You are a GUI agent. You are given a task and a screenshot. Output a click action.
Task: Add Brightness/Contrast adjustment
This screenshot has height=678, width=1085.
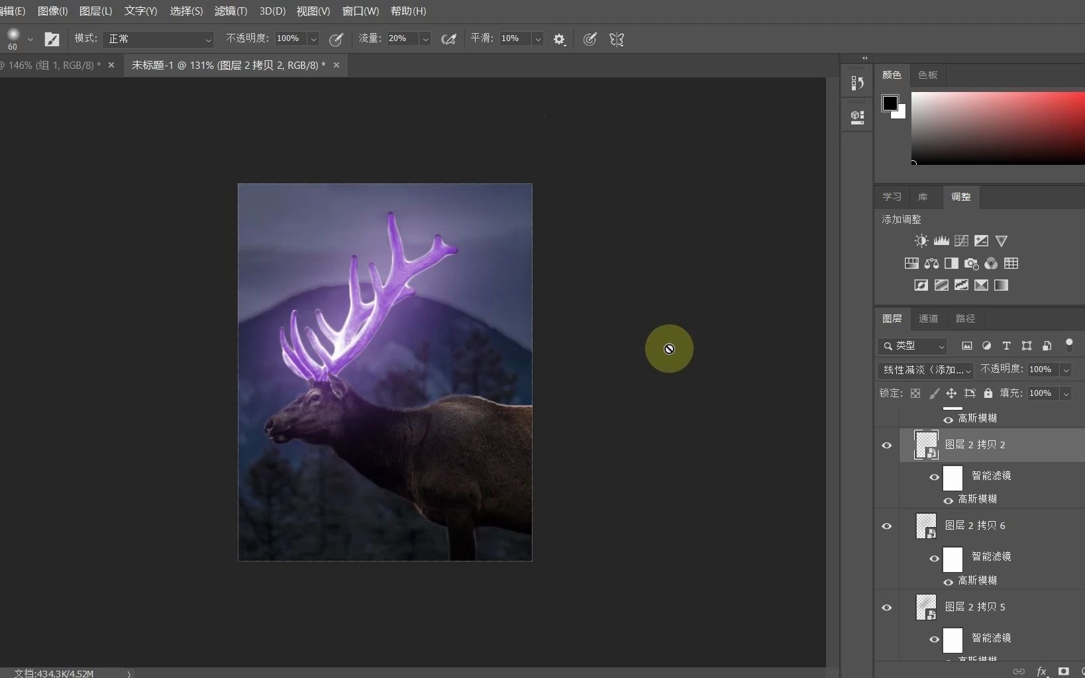(921, 241)
